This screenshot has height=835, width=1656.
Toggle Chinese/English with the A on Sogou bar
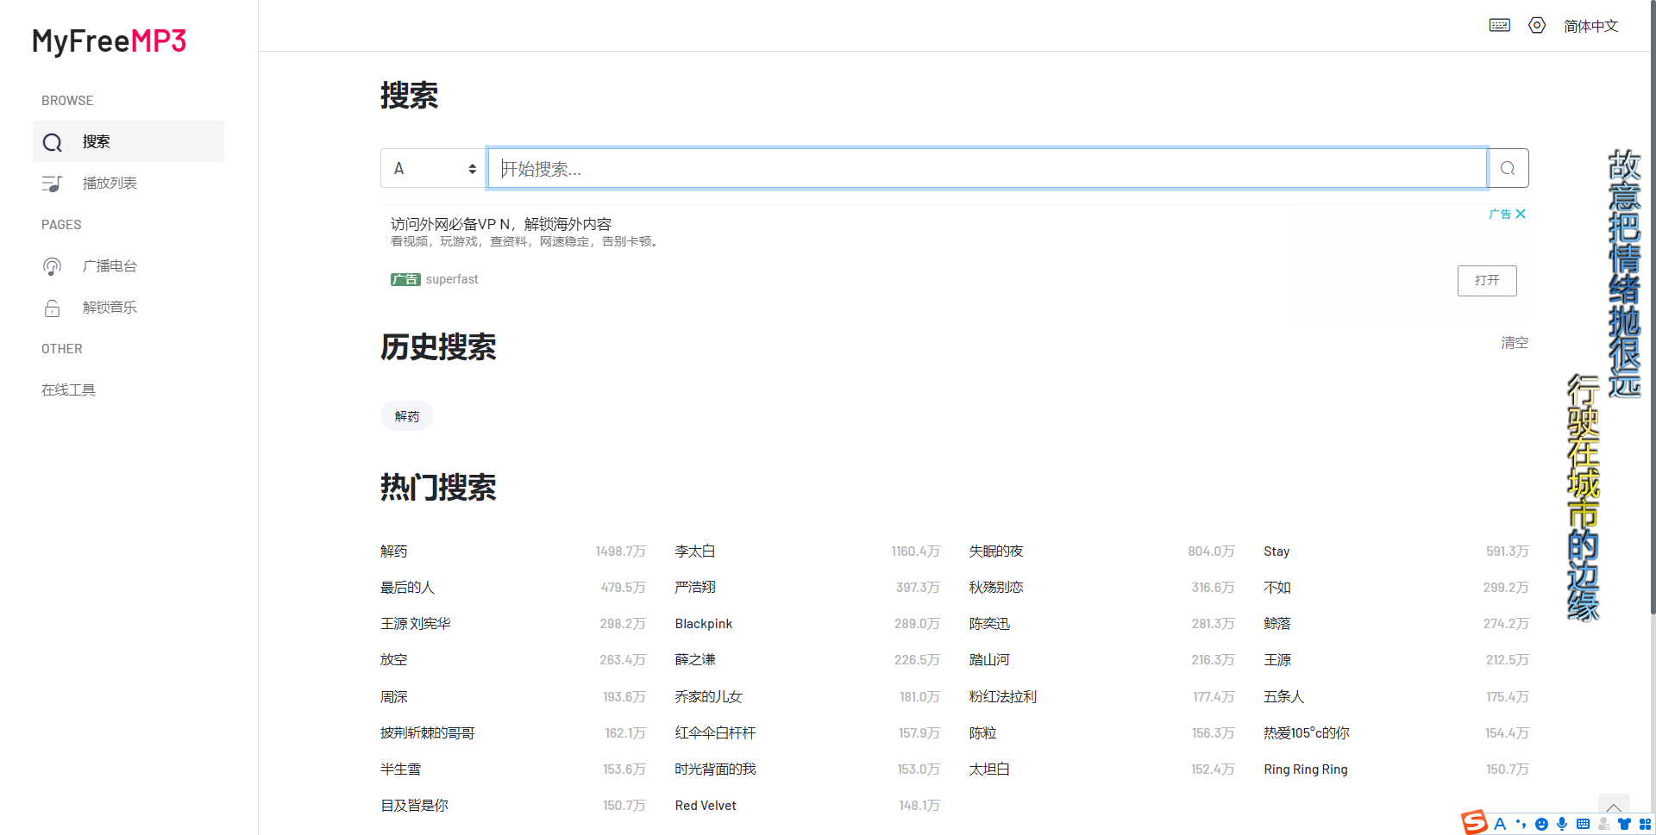pyautogui.click(x=1501, y=823)
